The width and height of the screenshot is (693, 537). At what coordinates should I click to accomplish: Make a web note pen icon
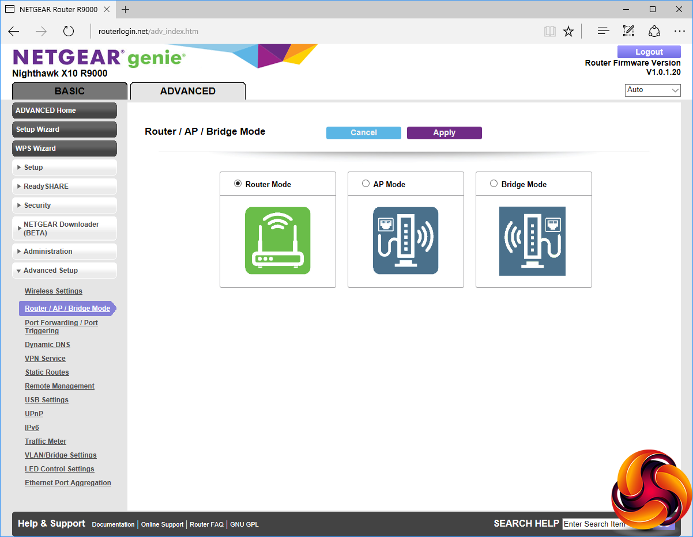point(628,32)
